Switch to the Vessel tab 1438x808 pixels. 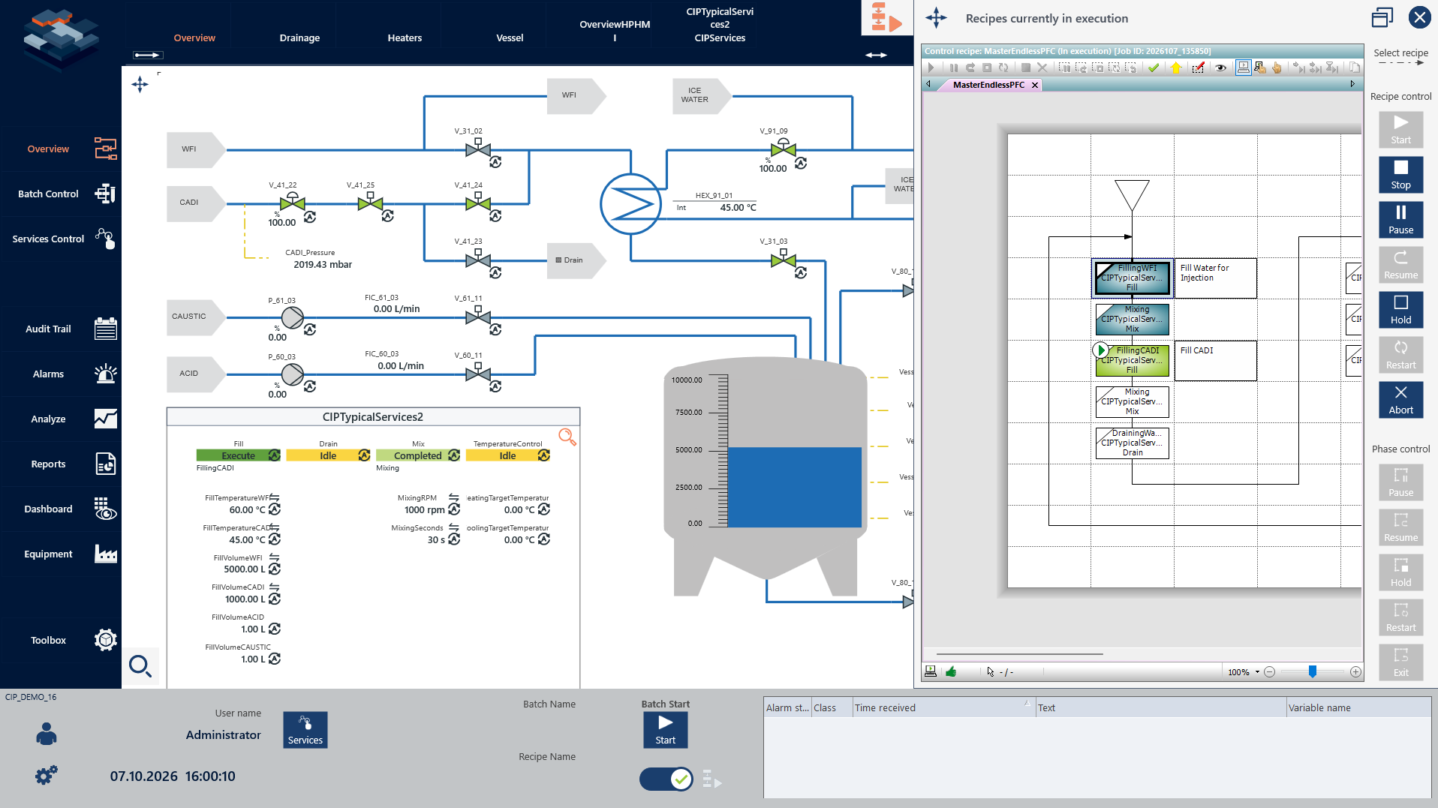[x=510, y=38]
